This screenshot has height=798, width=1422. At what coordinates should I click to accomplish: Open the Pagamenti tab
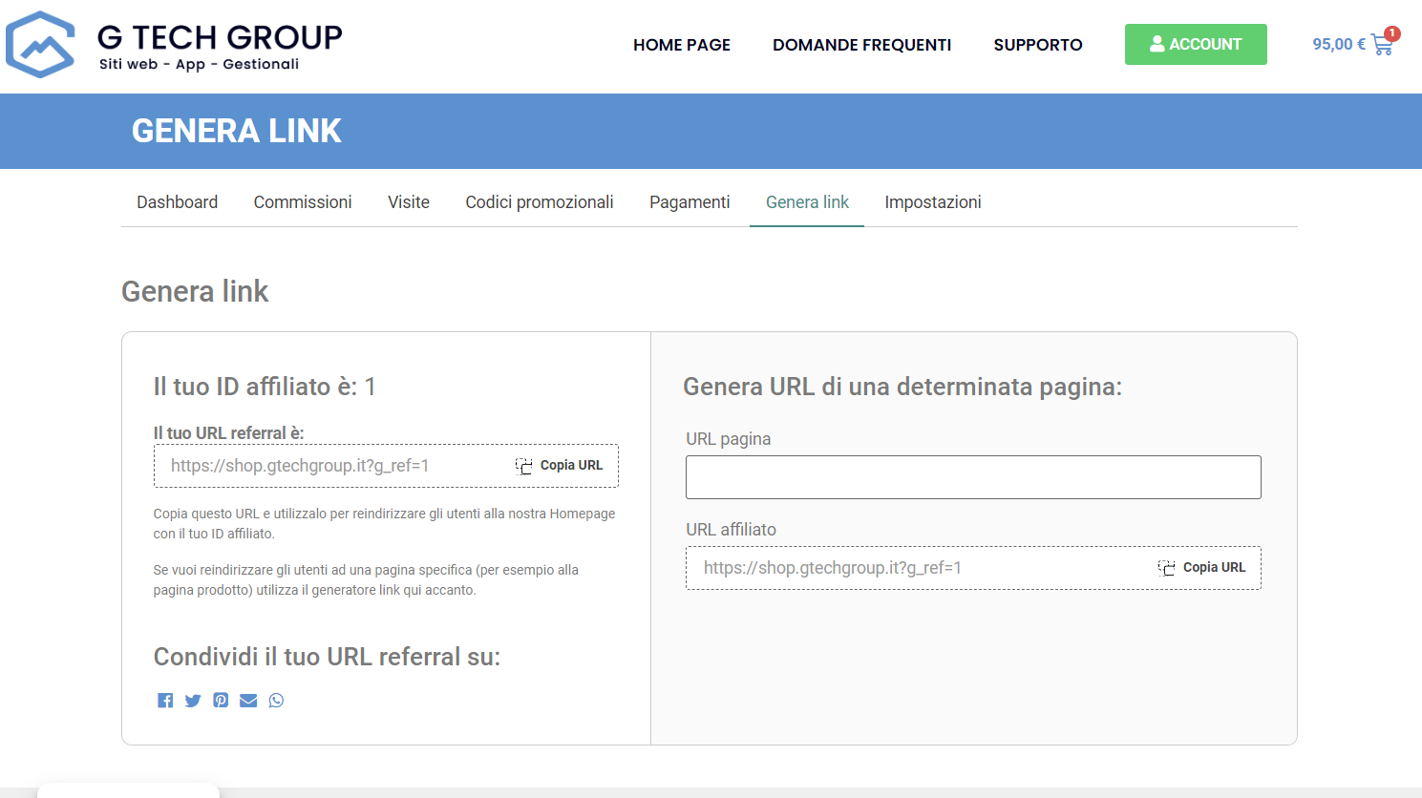(x=690, y=202)
